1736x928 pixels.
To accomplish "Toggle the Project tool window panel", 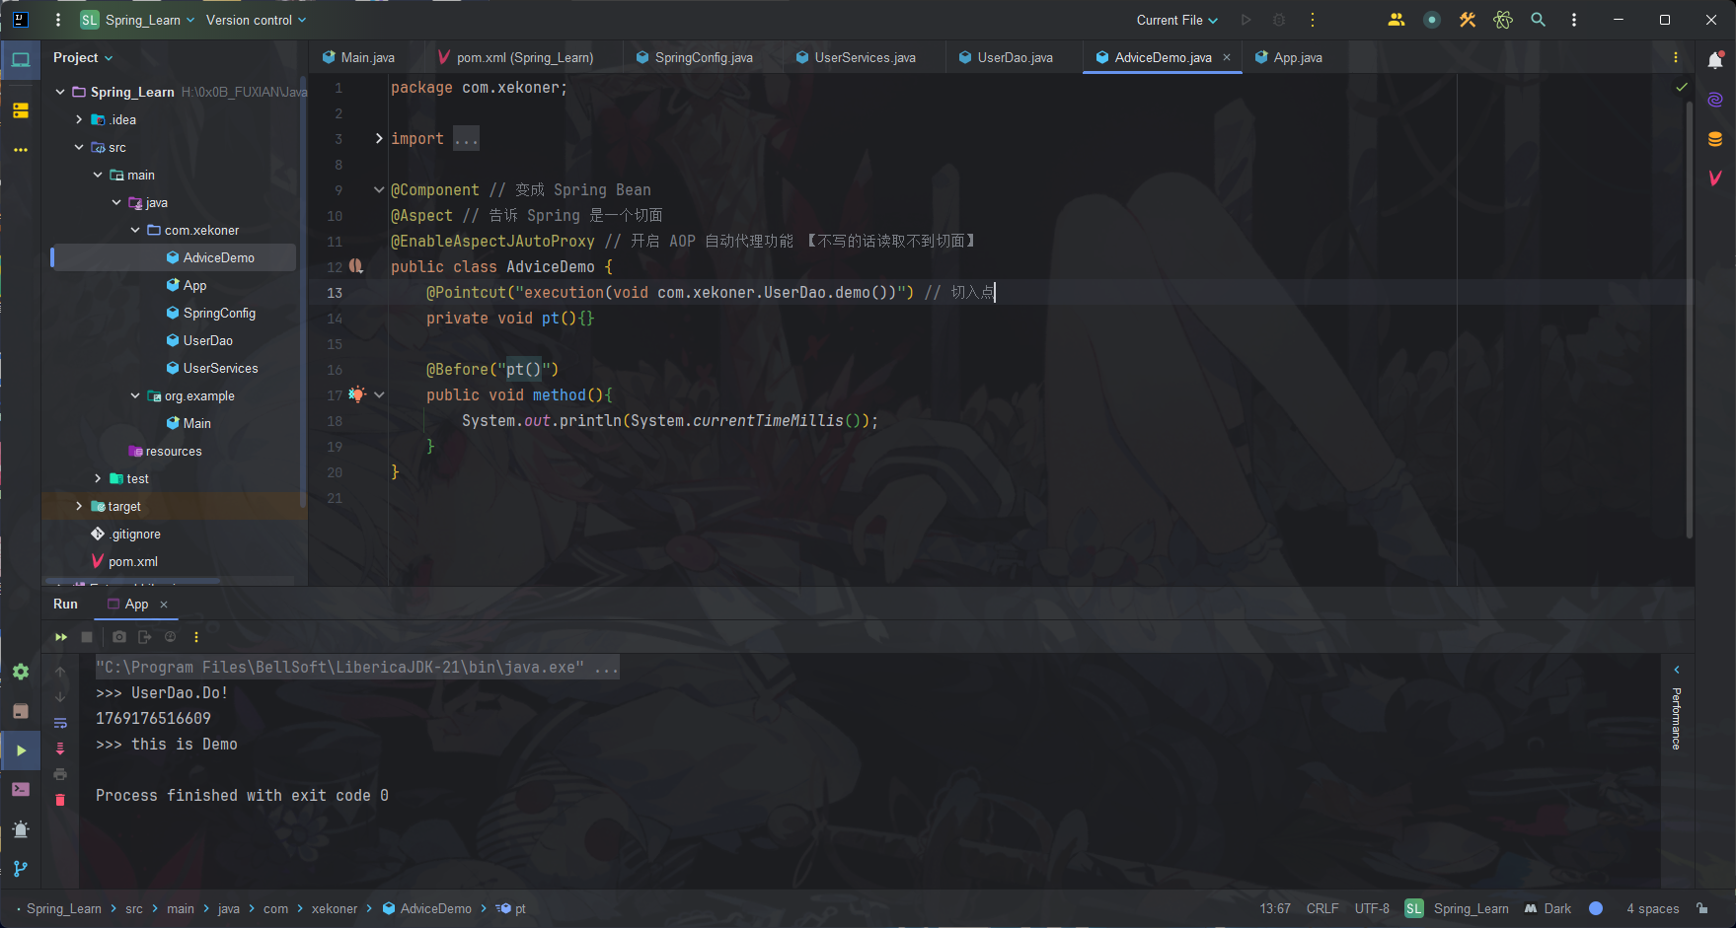I will click(x=21, y=59).
